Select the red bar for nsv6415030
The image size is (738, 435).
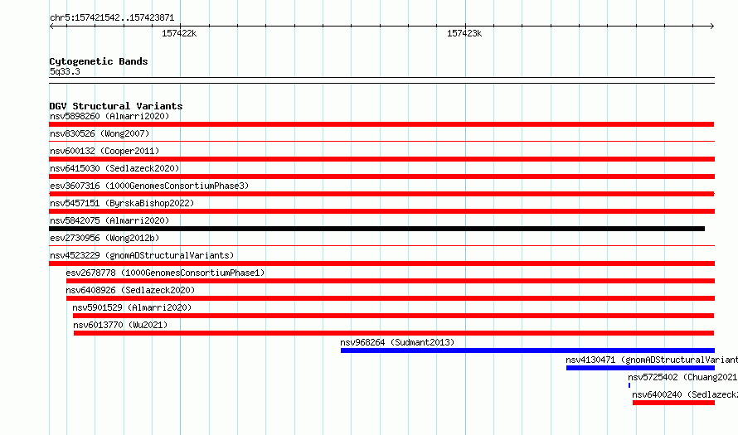(x=381, y=176)
